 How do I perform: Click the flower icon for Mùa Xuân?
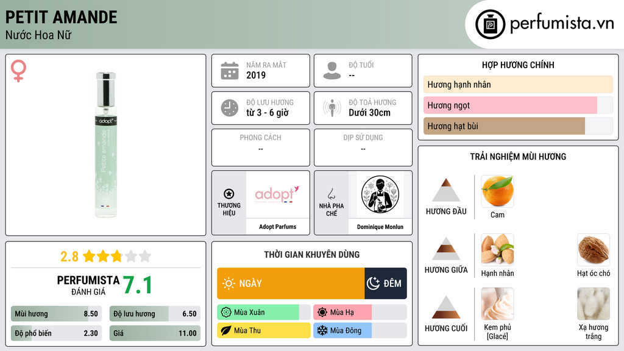tap(226, 313)
